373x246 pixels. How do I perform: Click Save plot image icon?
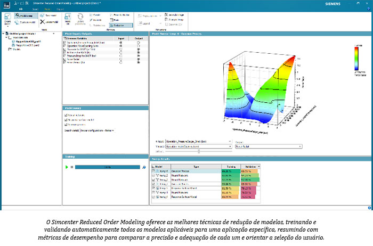pyautogui.click(x=166, y=15)
